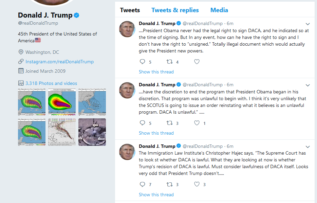The image size is (317, 203).
Task: Open more options on the Hajec tweet
Action: tap(308, 147)
